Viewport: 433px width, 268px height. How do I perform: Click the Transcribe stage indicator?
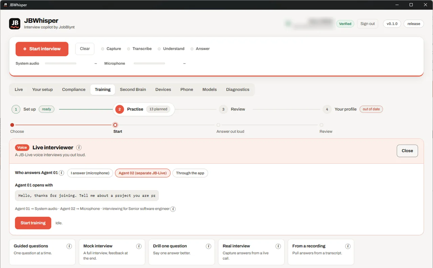tap(139, 49)
